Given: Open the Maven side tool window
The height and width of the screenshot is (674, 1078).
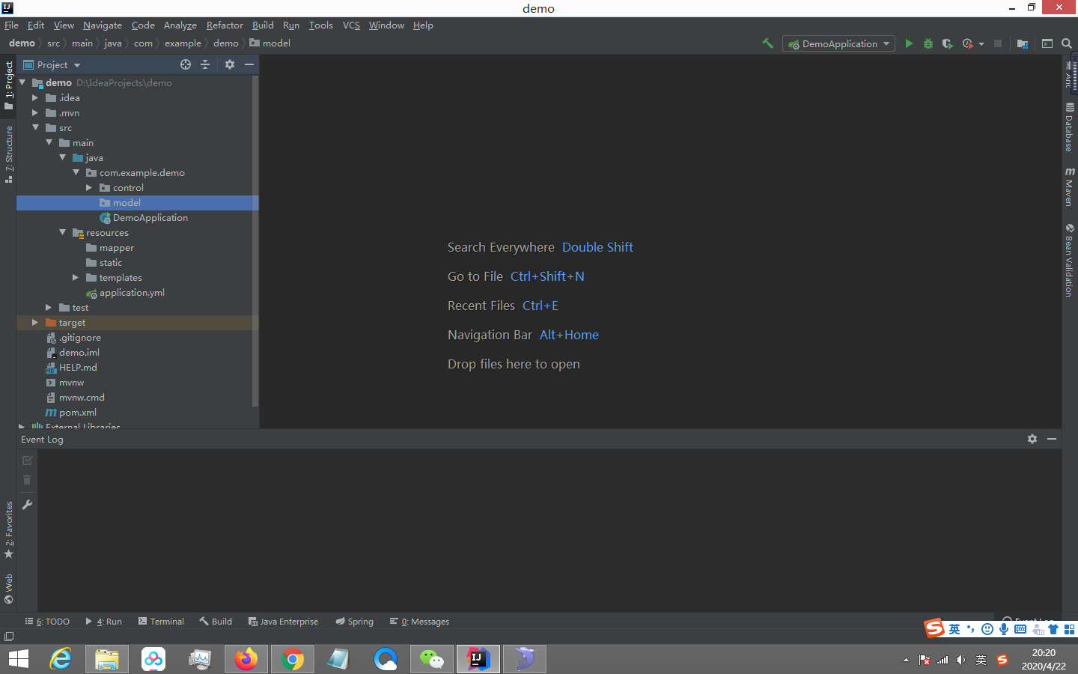Looking at the screenshot, I should [x=1070, y=186].
